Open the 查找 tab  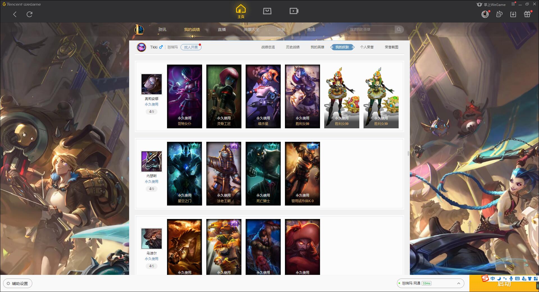click(x=311, y=29)
